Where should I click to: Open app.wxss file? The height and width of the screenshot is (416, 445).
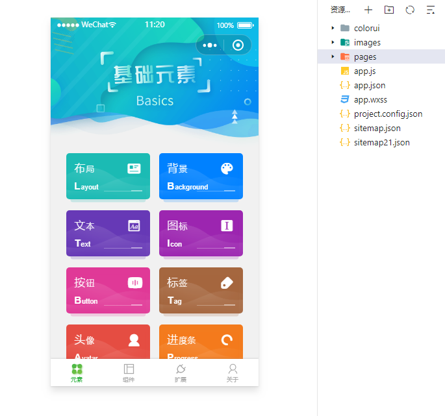tap(381, 99)
